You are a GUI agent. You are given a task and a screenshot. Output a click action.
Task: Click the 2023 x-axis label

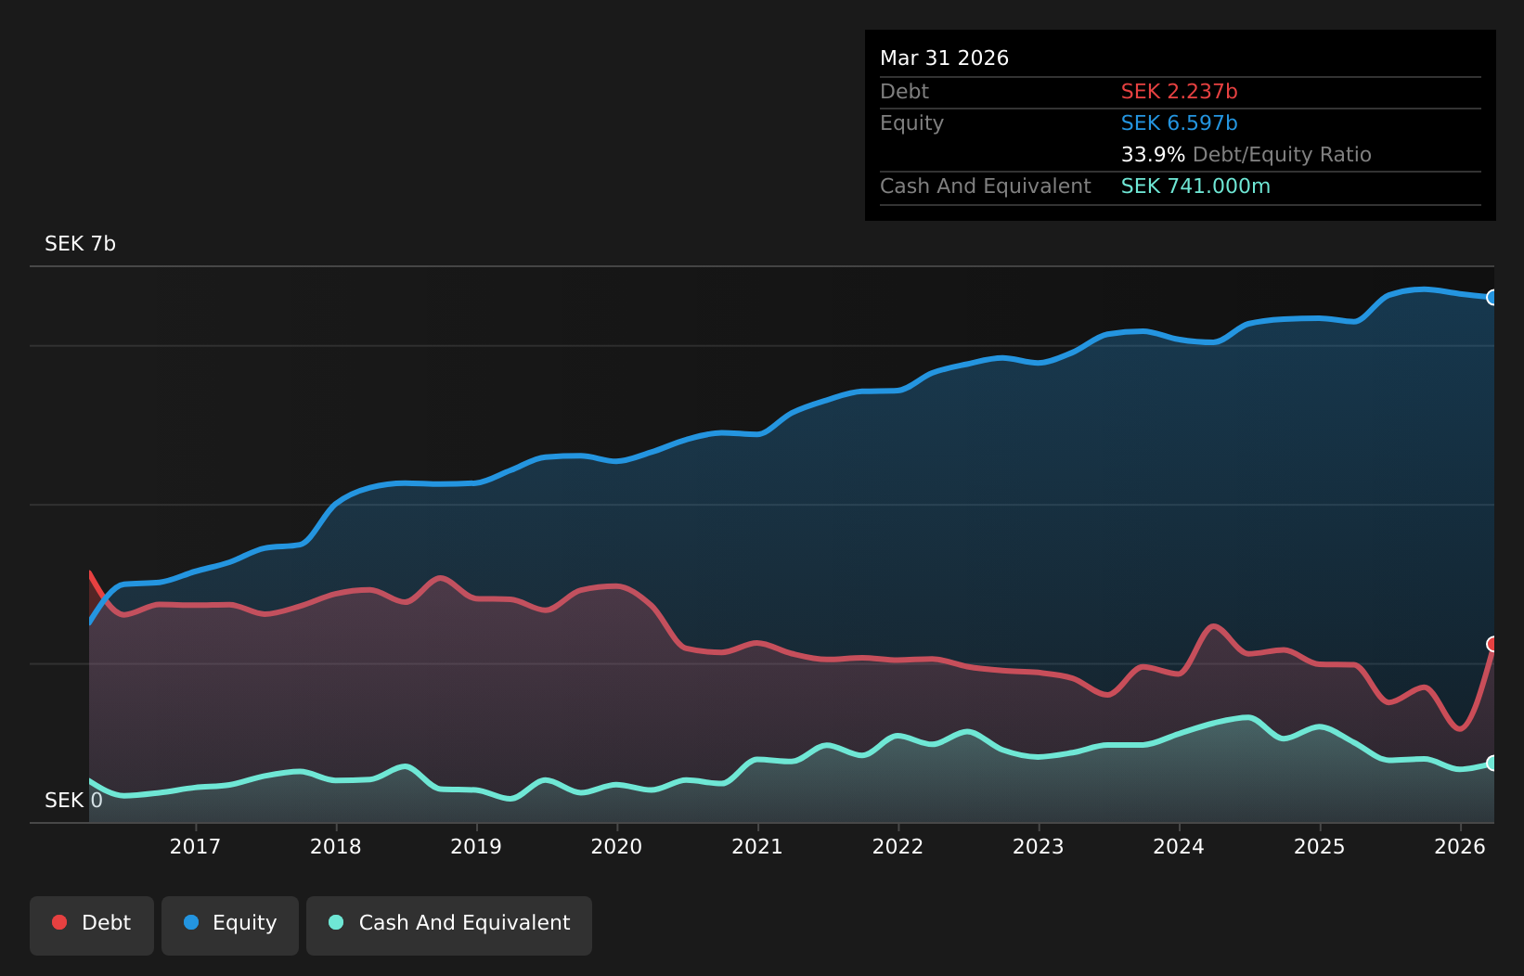pos(1039,846)
